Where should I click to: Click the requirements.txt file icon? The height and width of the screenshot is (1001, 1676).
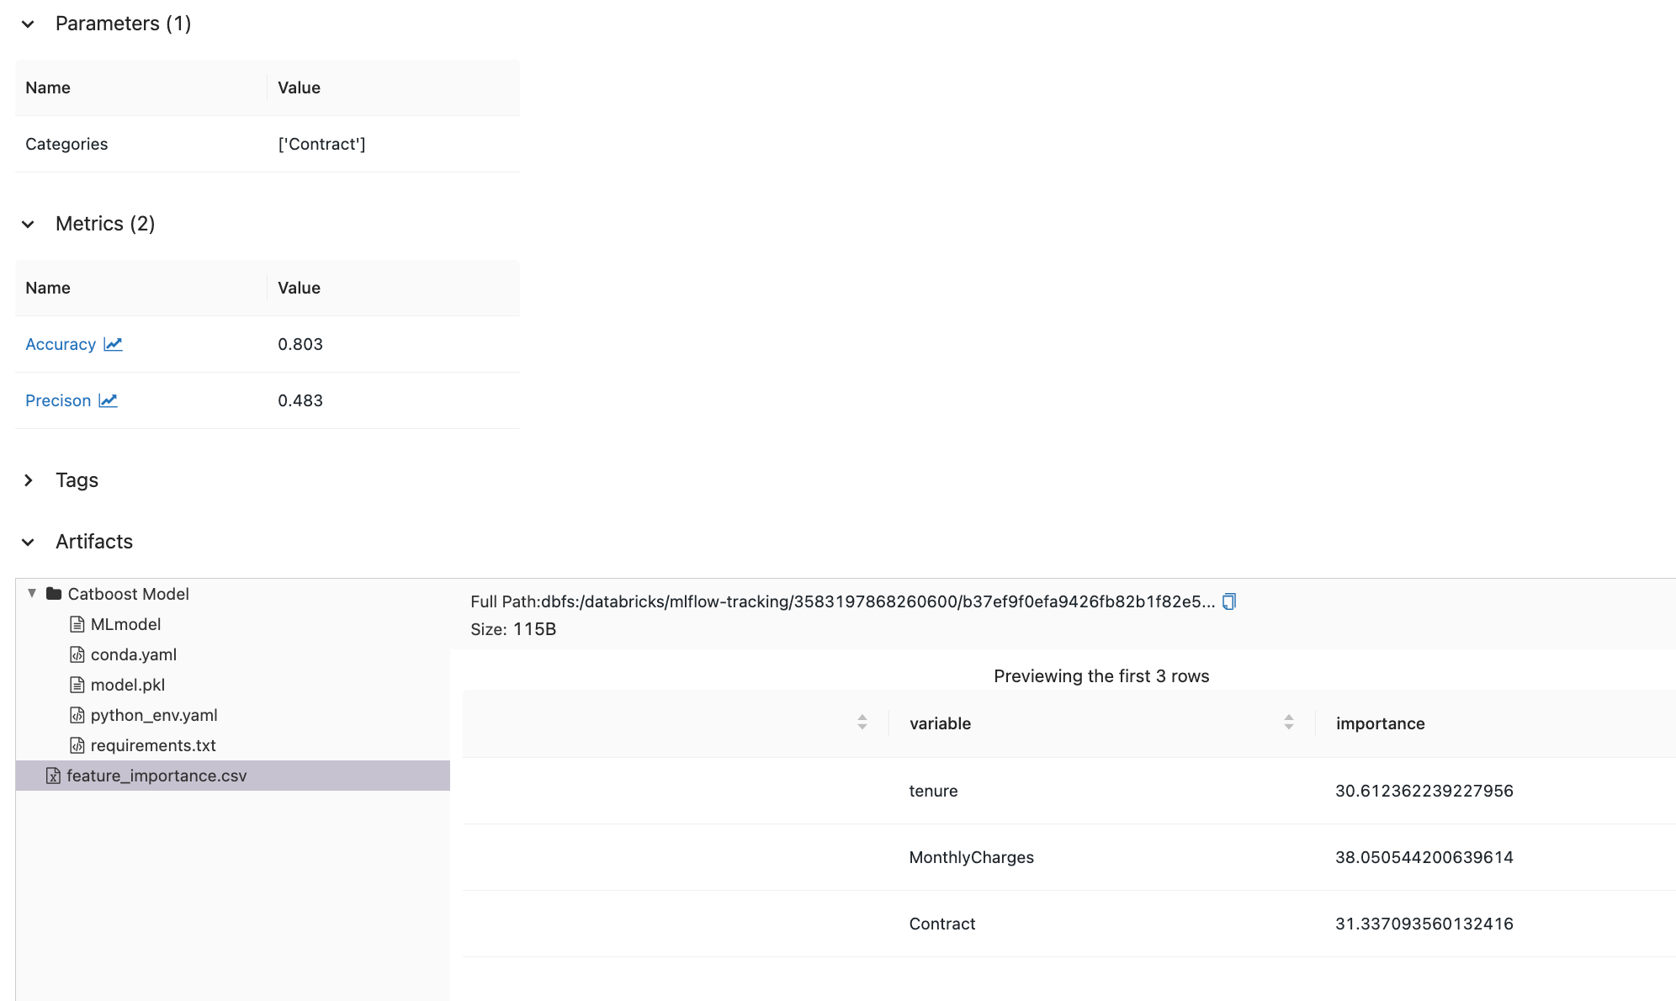[x=77, y=745]
